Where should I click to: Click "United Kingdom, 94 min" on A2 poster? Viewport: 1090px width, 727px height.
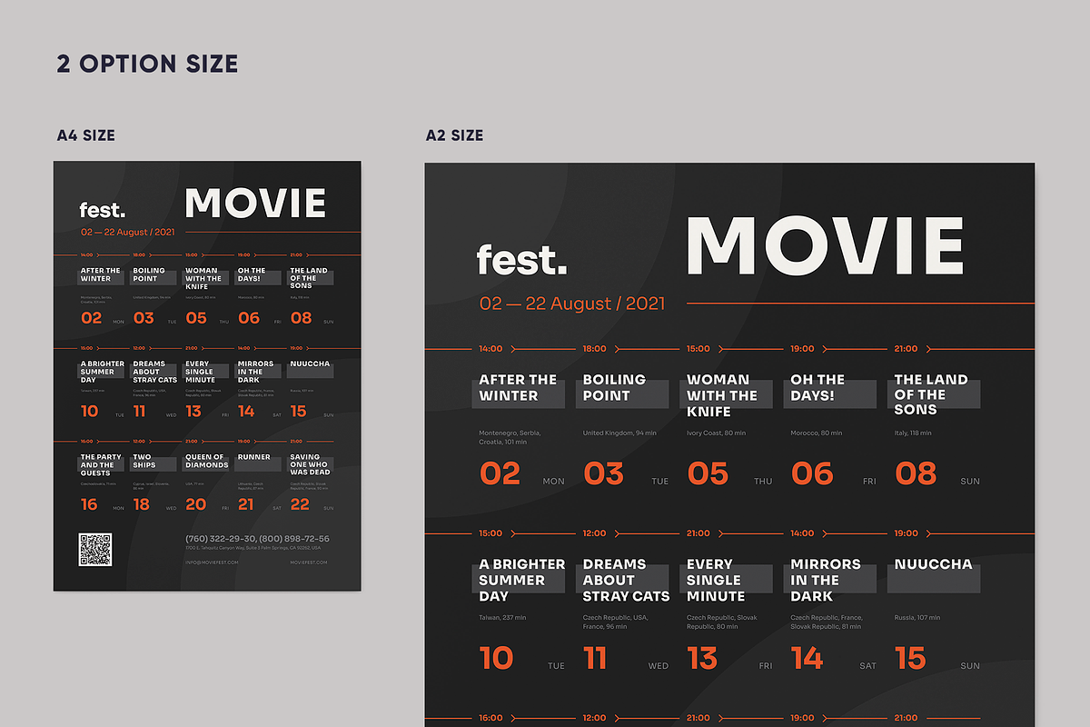[x=619, y=433]
